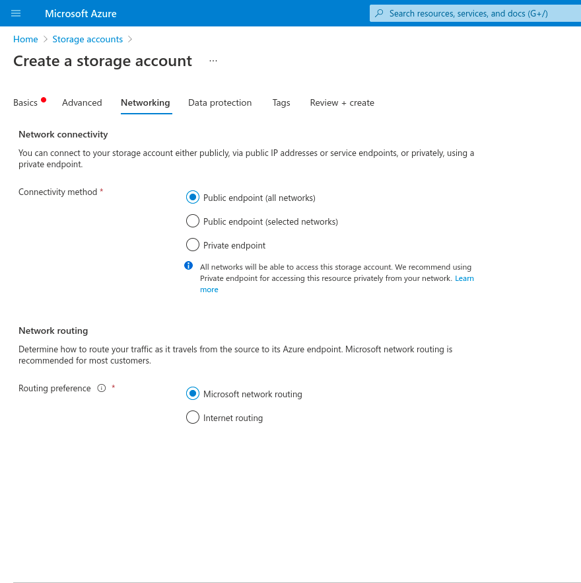Switch to the Basics tab
This screenshot has width=581, height=583.
[x=26, y=103]
